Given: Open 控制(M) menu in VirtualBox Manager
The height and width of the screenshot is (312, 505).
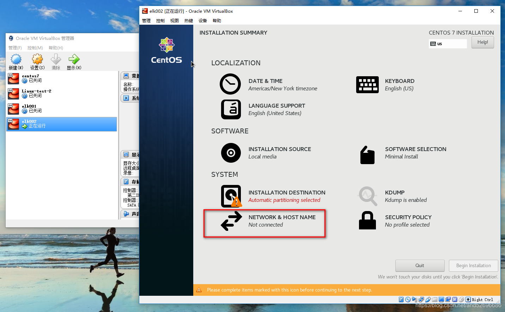Looking at the screenshot, I should [35, 48].
